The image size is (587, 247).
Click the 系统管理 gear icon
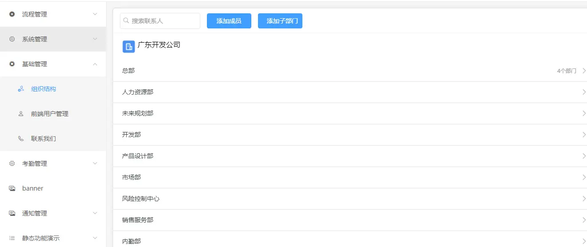click(x=12, y=39)
